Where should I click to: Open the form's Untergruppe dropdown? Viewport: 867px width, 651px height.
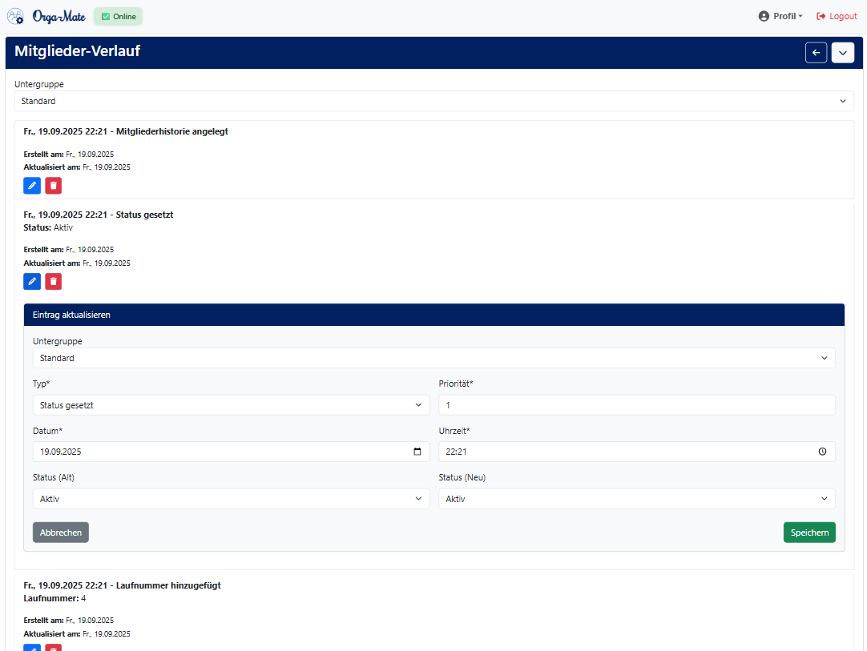(x=433, y=358)
